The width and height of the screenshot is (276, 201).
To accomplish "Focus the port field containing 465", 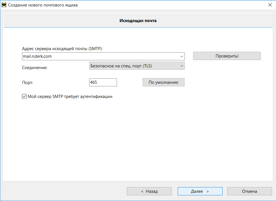I will point(103,82).
